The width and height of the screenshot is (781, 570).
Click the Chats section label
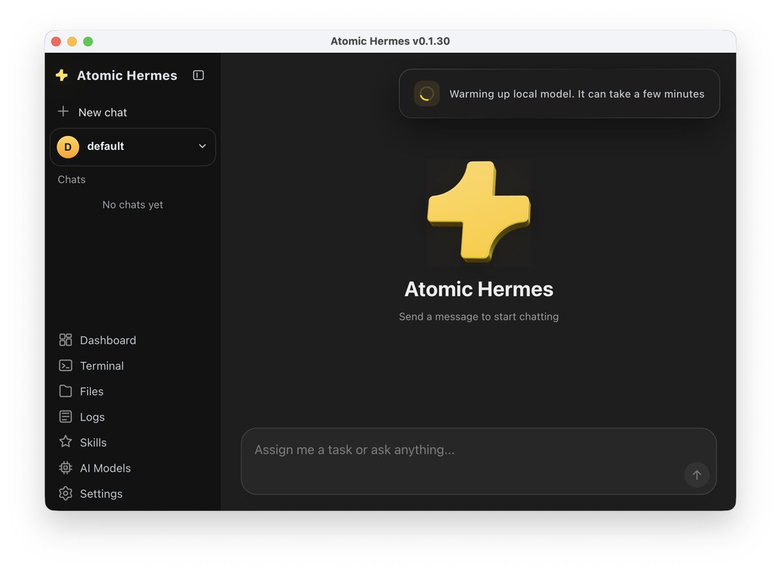(72, 179)
